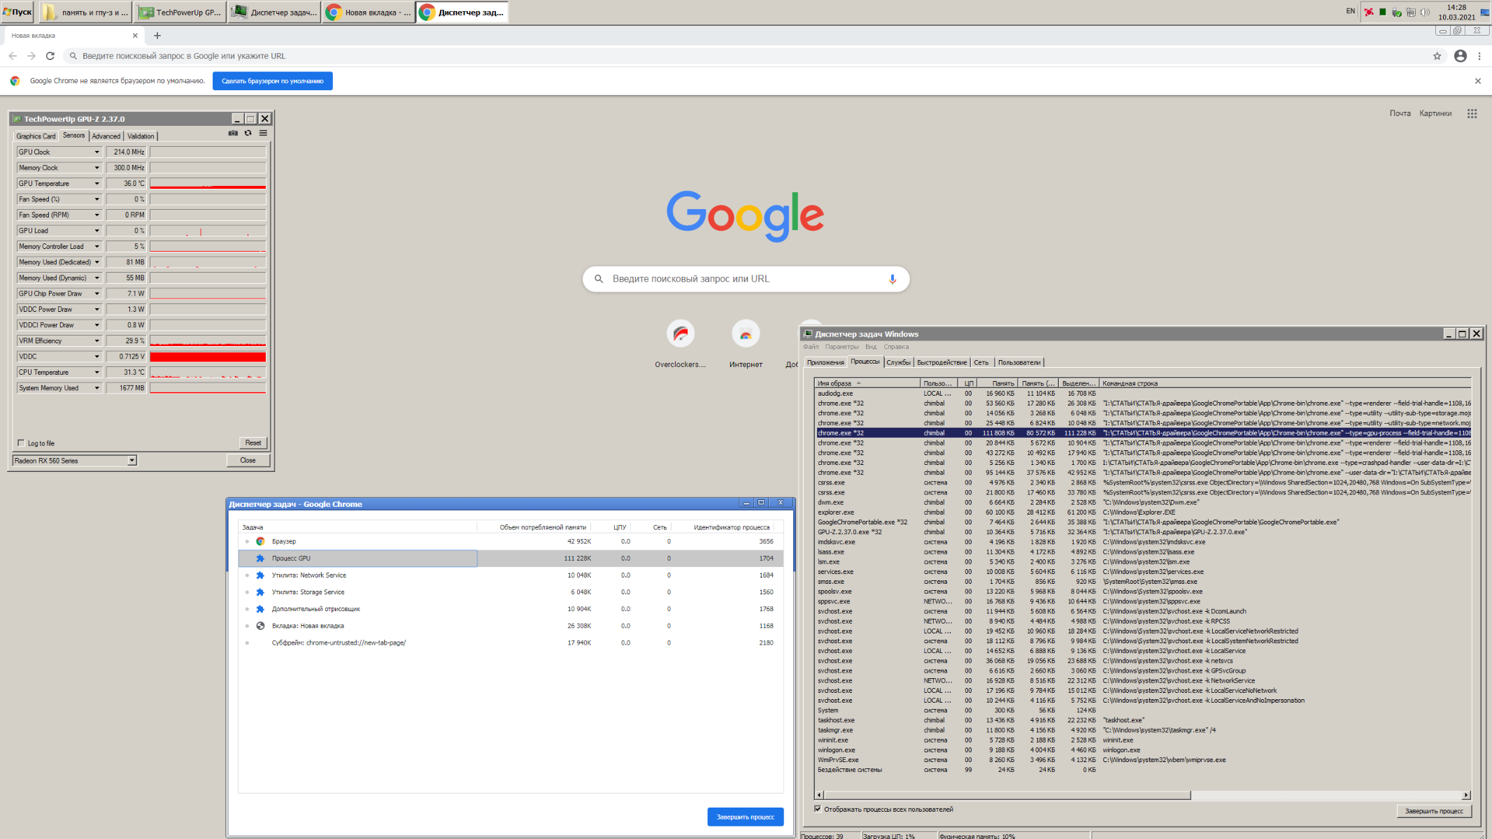This screenshot has height=839, width=1492.
Task: Switch to the Graphics Card tab
Action: (x=36, y=136)
